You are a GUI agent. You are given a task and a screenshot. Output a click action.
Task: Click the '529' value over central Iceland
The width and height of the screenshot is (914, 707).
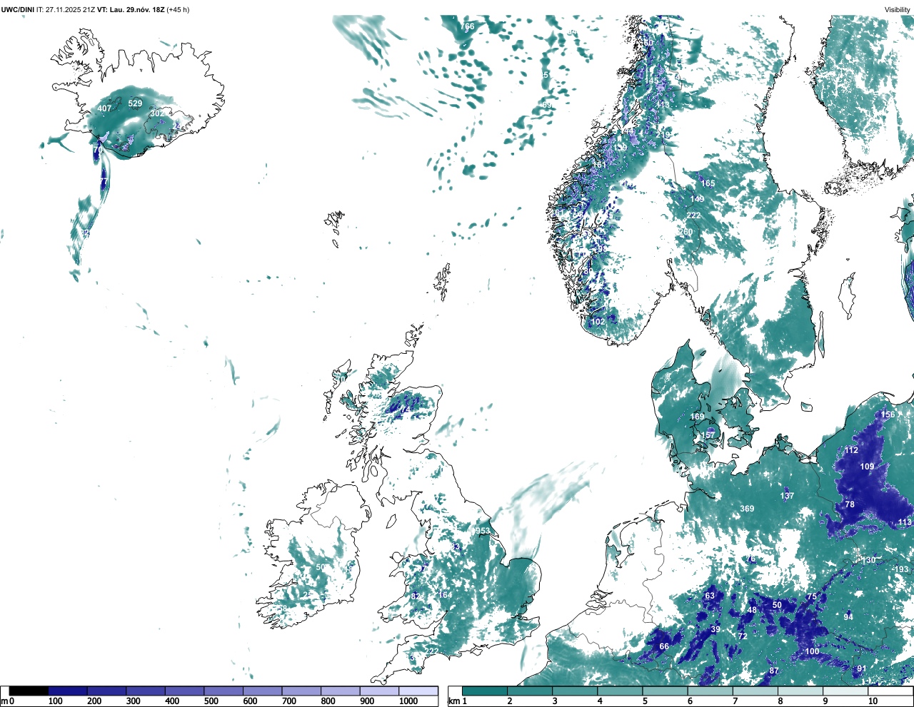(135, 103)
